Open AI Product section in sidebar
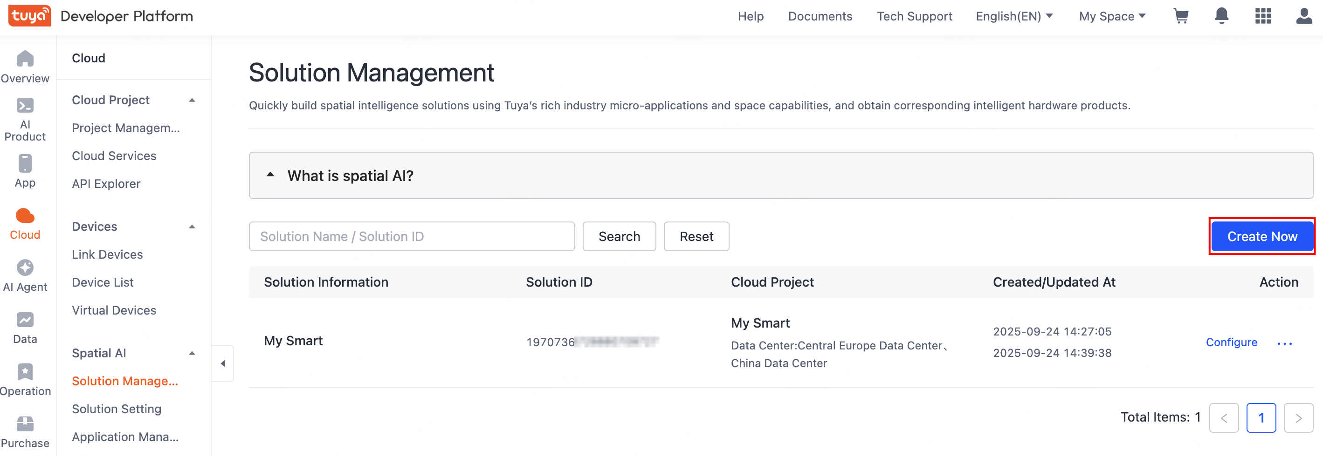The image size is (1323, 456). 25,120
